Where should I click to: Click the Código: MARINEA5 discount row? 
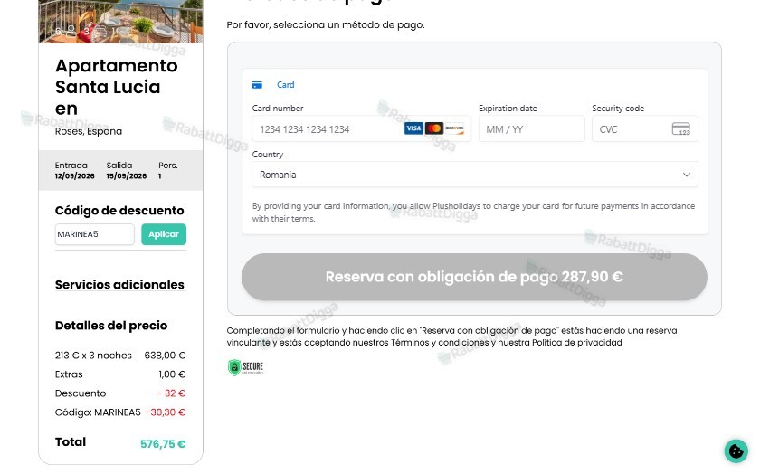120,412
